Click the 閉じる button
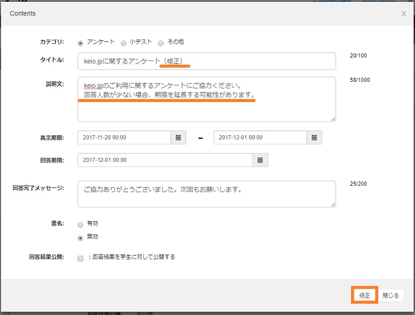The image size is (415, 315). 390,295
